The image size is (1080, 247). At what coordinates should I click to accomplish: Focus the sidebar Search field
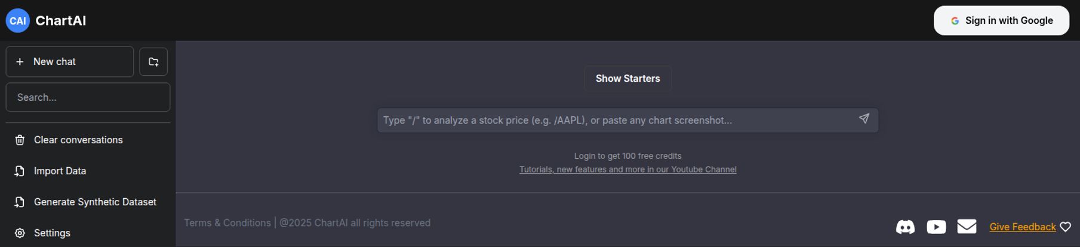point(88,97)
